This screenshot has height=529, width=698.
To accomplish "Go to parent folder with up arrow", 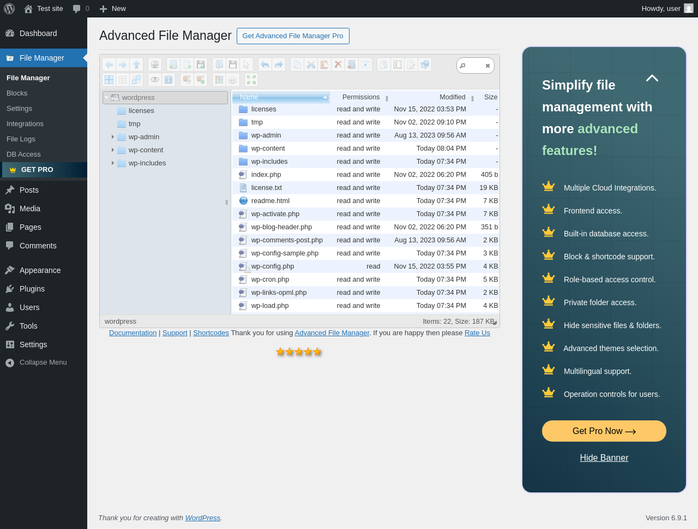I will pyautogui.click(x=136, y=64).
